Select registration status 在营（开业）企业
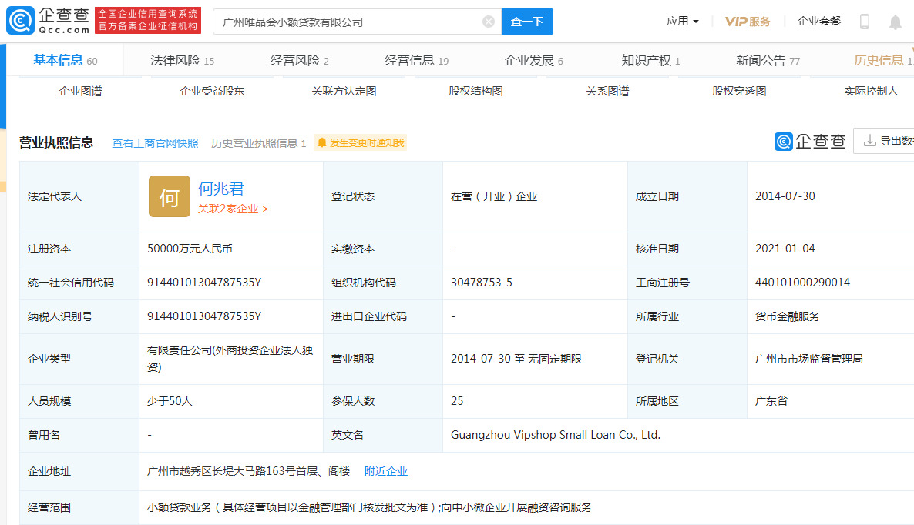The image size is (914, 525). (x=494, y=197)
